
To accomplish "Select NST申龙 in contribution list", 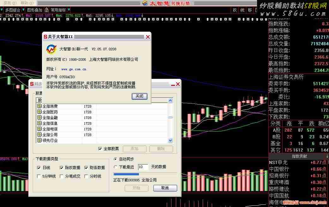I will [x=278, y=162].
